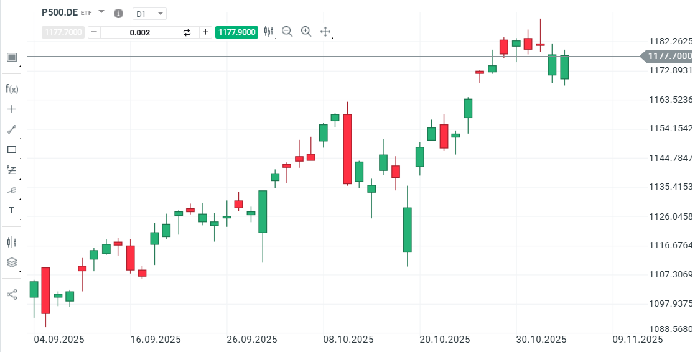Select the pitchfork drawing tool
Viewport: 695px width, 352px height.
[12, 190]
